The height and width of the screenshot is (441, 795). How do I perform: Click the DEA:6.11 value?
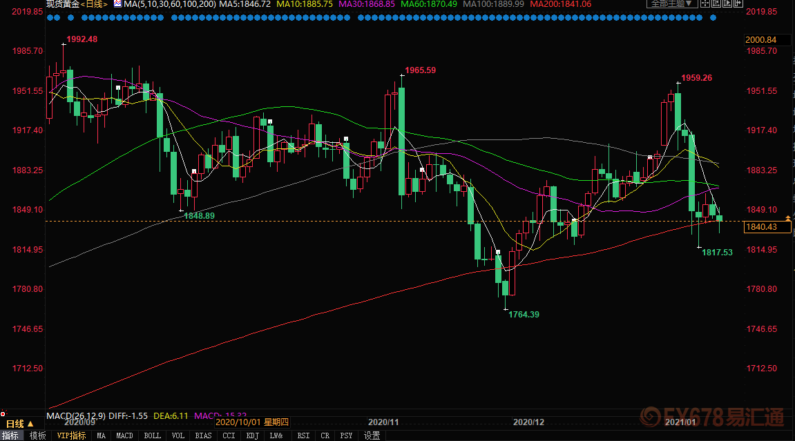[171, 415]
